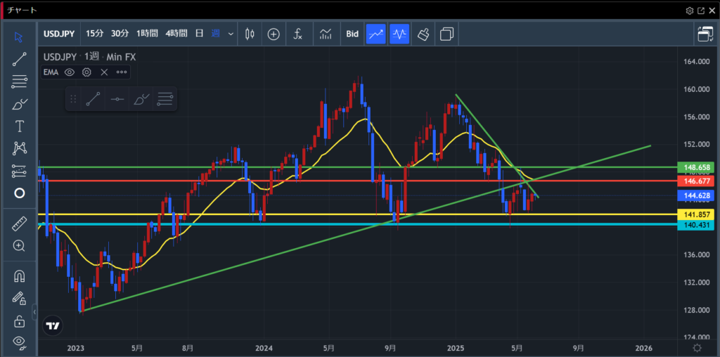Open EMA more options ellipsis
Screen dimensions: 720x357
click(x=121, y=72)
